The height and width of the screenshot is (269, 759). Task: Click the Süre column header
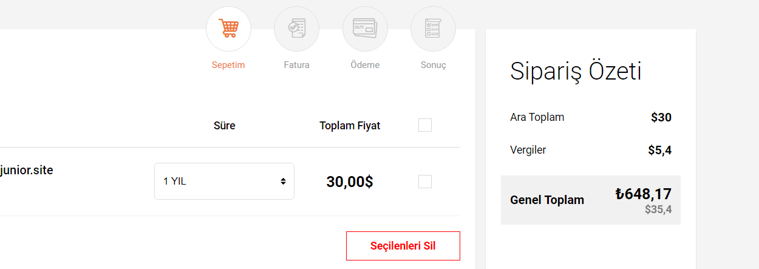tap(224, 126)
